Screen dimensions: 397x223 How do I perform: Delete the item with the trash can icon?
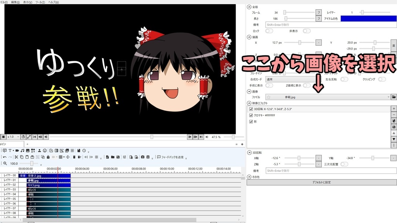74,157
